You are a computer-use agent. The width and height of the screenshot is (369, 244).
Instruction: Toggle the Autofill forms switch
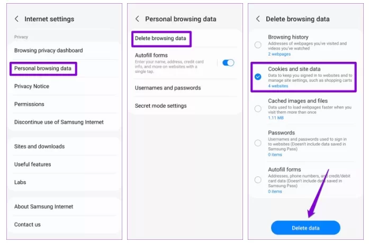tap(228, 63)
